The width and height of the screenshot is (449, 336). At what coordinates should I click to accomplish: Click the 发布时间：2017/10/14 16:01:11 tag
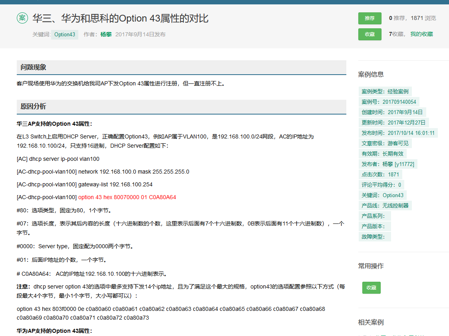click(398, 133)
